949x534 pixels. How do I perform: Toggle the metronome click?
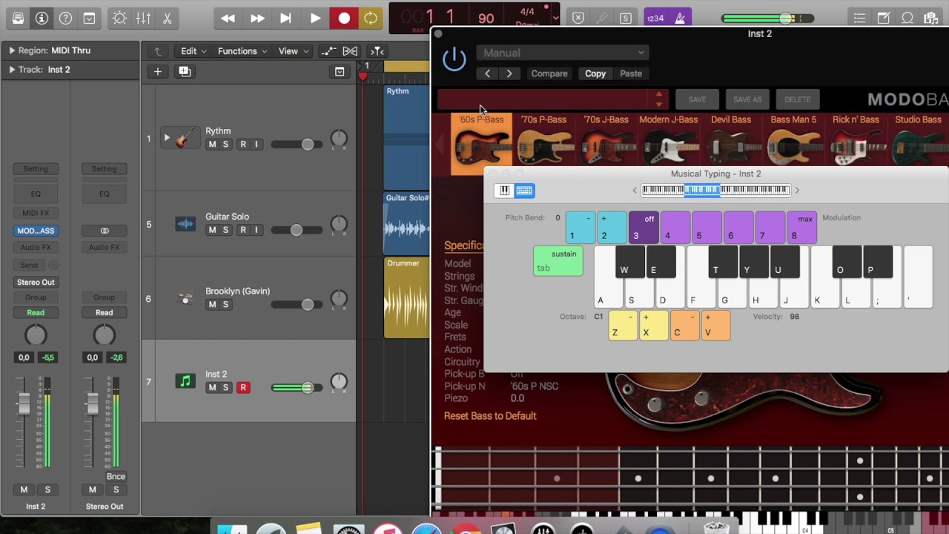coord(680,19)
